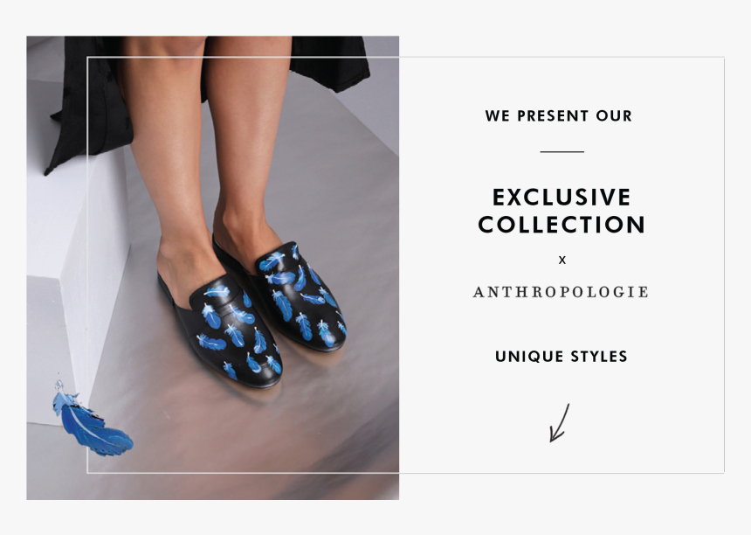Click the black fabric at top right of photo
Image resolution: width=751 pixels, height=535 pixels.
coord(330,62)
